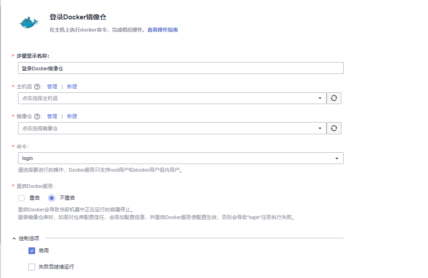Screen dimensions: 428x278
Task: Open the 命令 login dropdown
Action: tap(181, 158)
